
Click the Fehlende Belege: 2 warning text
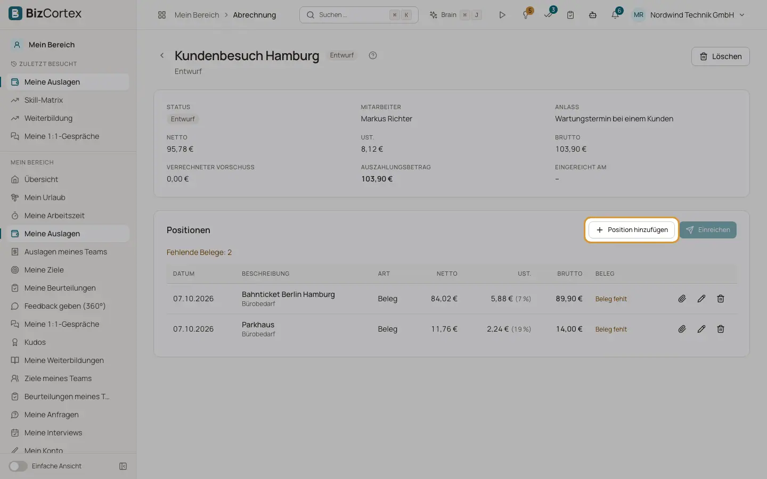pos(199,252)
